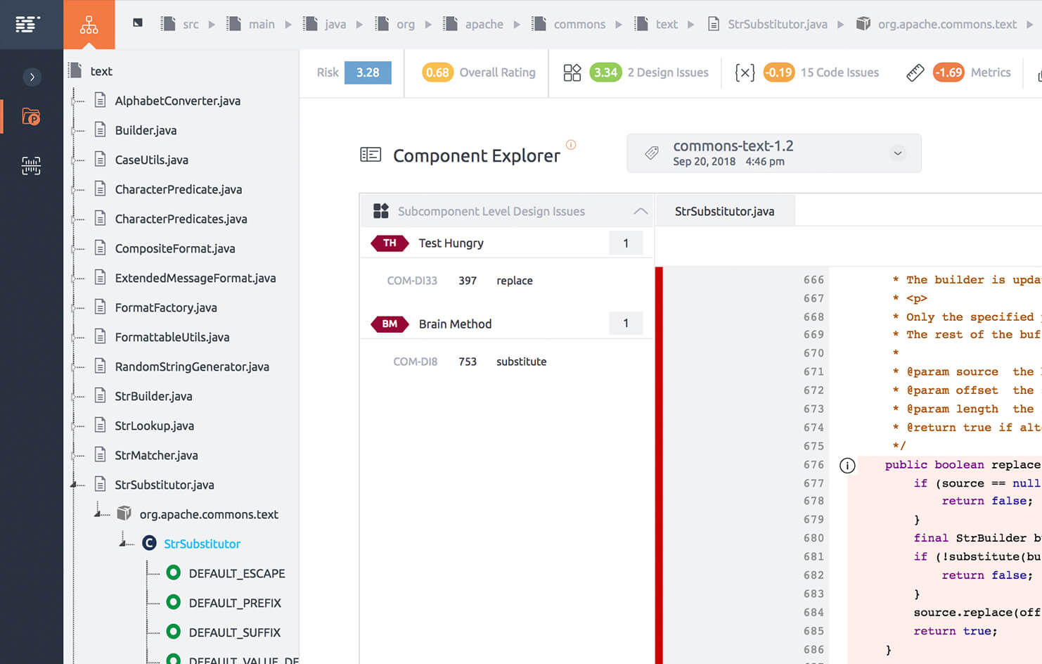Click the Risk 3.28 score badge
This screenshot has width=1042, height=664.
coord(367,72)
